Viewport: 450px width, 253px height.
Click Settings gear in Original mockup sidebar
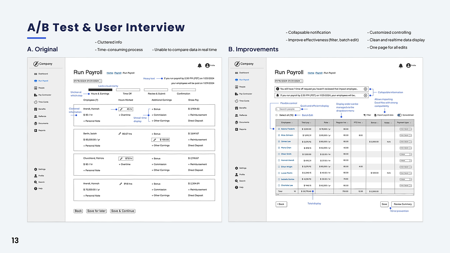tap(36, 169)
